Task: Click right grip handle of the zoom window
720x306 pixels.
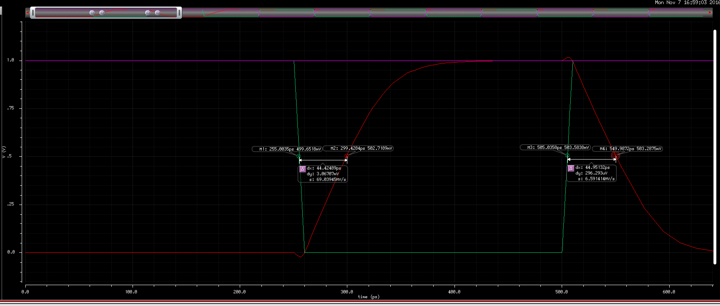Action: (179, 13)
